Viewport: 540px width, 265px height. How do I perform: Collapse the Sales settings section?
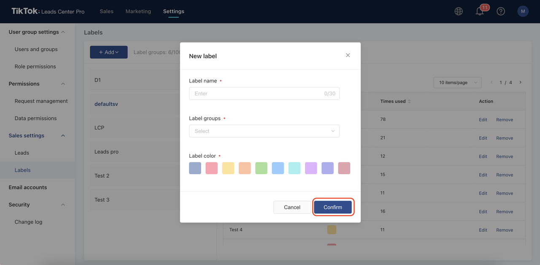pyautogui.click(x=63, y=135)
